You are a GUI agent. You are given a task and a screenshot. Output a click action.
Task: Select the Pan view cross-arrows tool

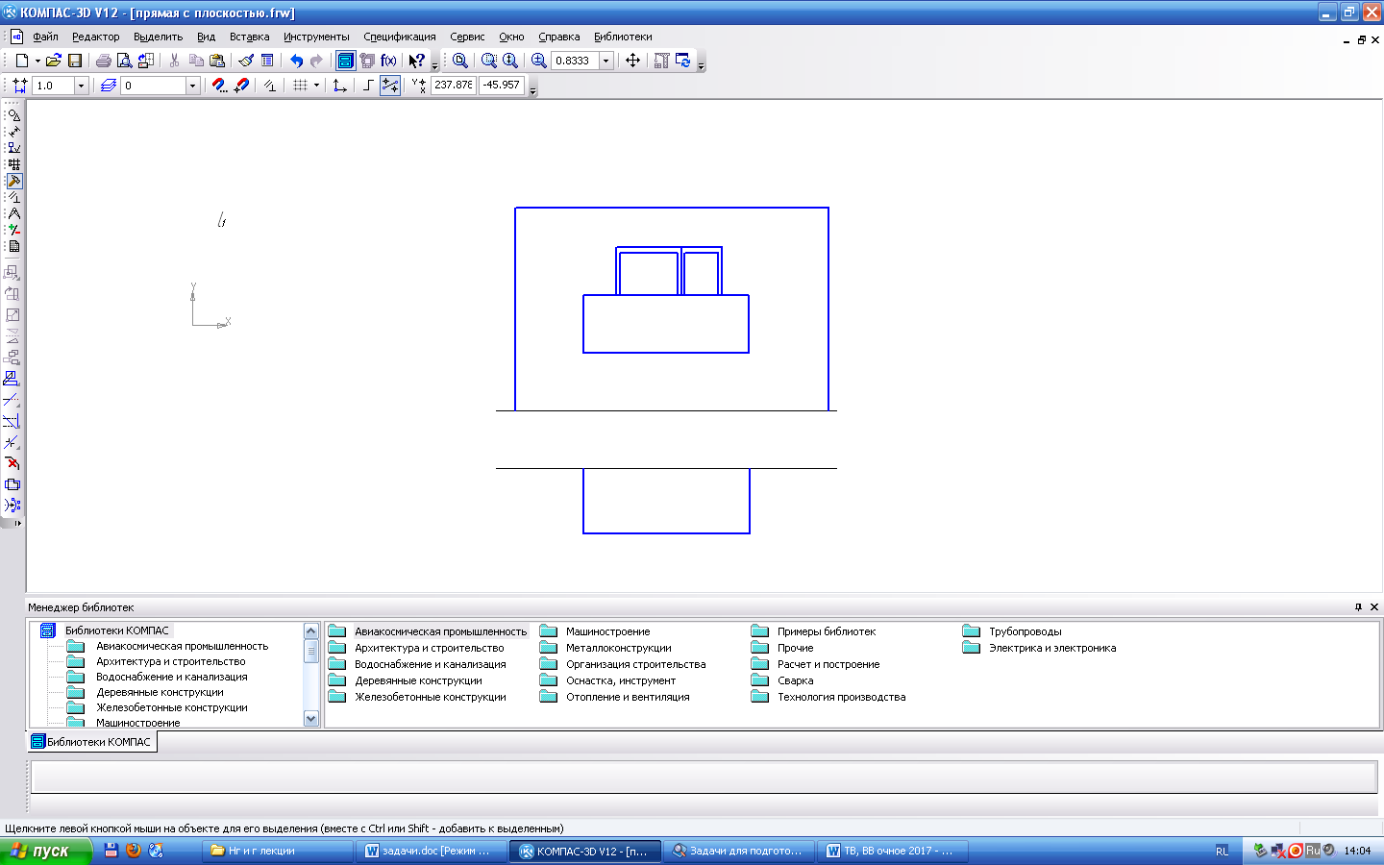tap(632, 61)
